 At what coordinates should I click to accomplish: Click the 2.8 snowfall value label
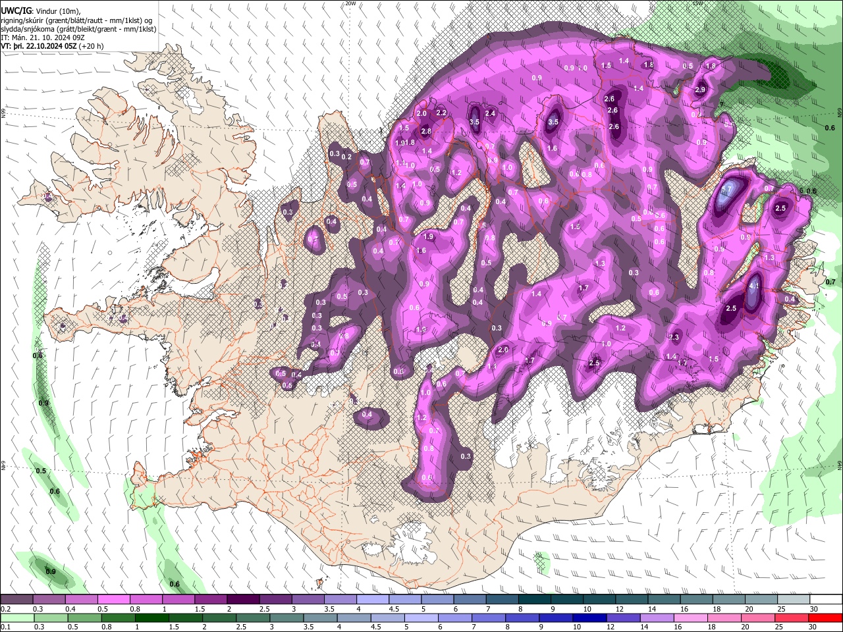tap(426, 131)
